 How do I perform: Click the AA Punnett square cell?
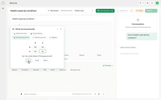[35, 47]
